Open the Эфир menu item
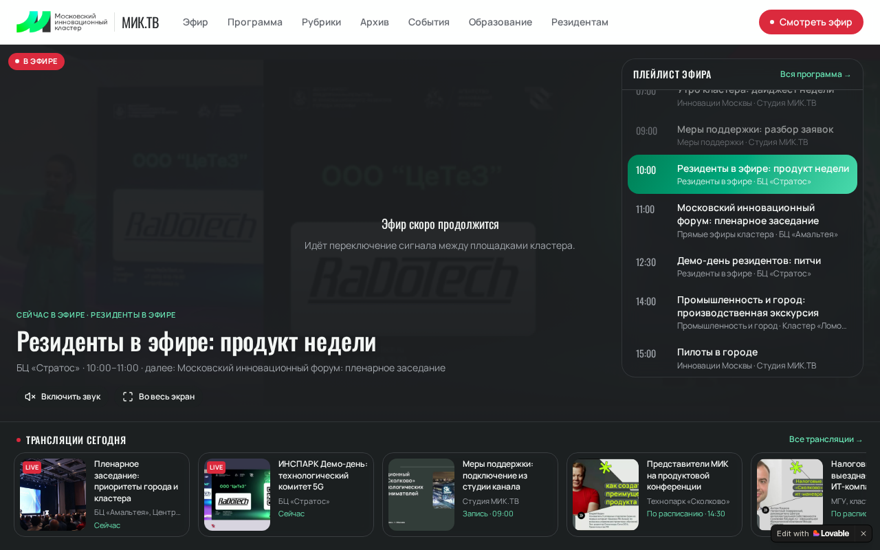880x550 pixels. point(195,22)
